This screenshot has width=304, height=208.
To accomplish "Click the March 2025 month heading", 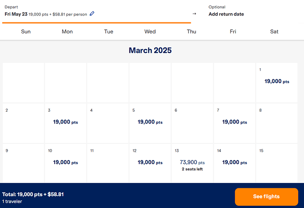I will click(x=150, y=51).
